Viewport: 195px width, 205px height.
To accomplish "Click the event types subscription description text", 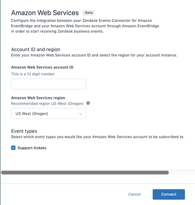I will (97, 137).
